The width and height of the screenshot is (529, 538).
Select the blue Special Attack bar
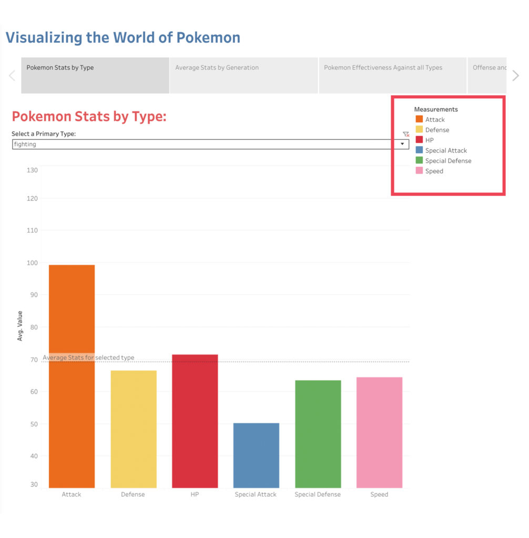256,455
